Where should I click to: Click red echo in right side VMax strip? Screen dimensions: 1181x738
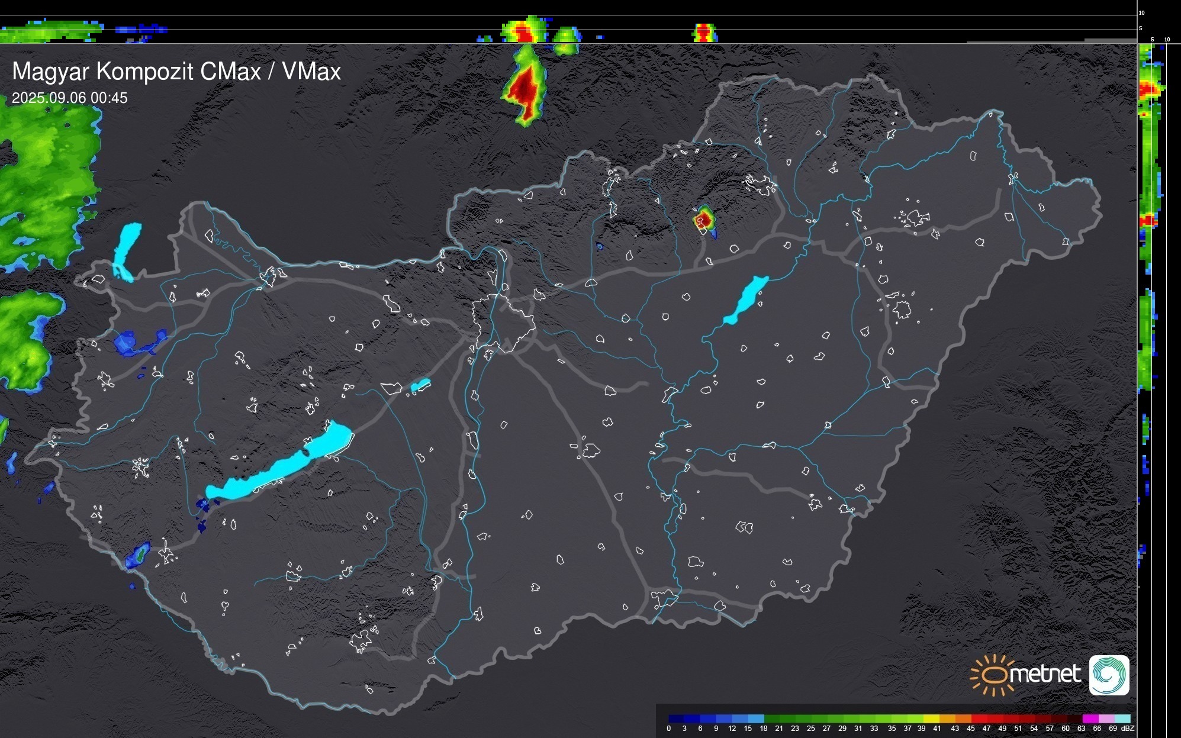[x=1147, y=89]
